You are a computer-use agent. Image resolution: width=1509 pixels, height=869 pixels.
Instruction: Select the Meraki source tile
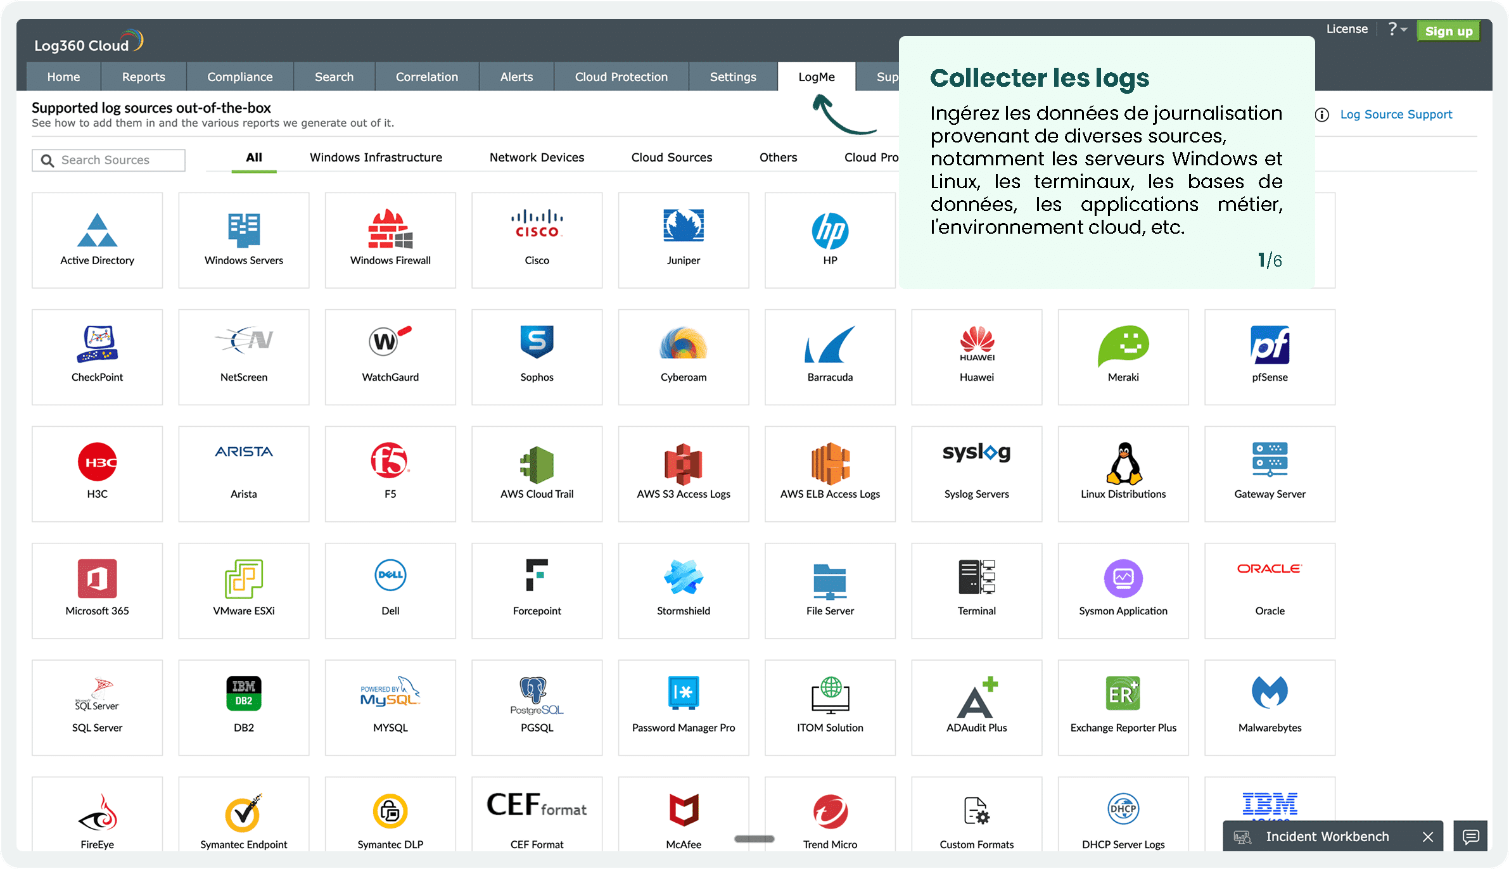coord(1123,357)
